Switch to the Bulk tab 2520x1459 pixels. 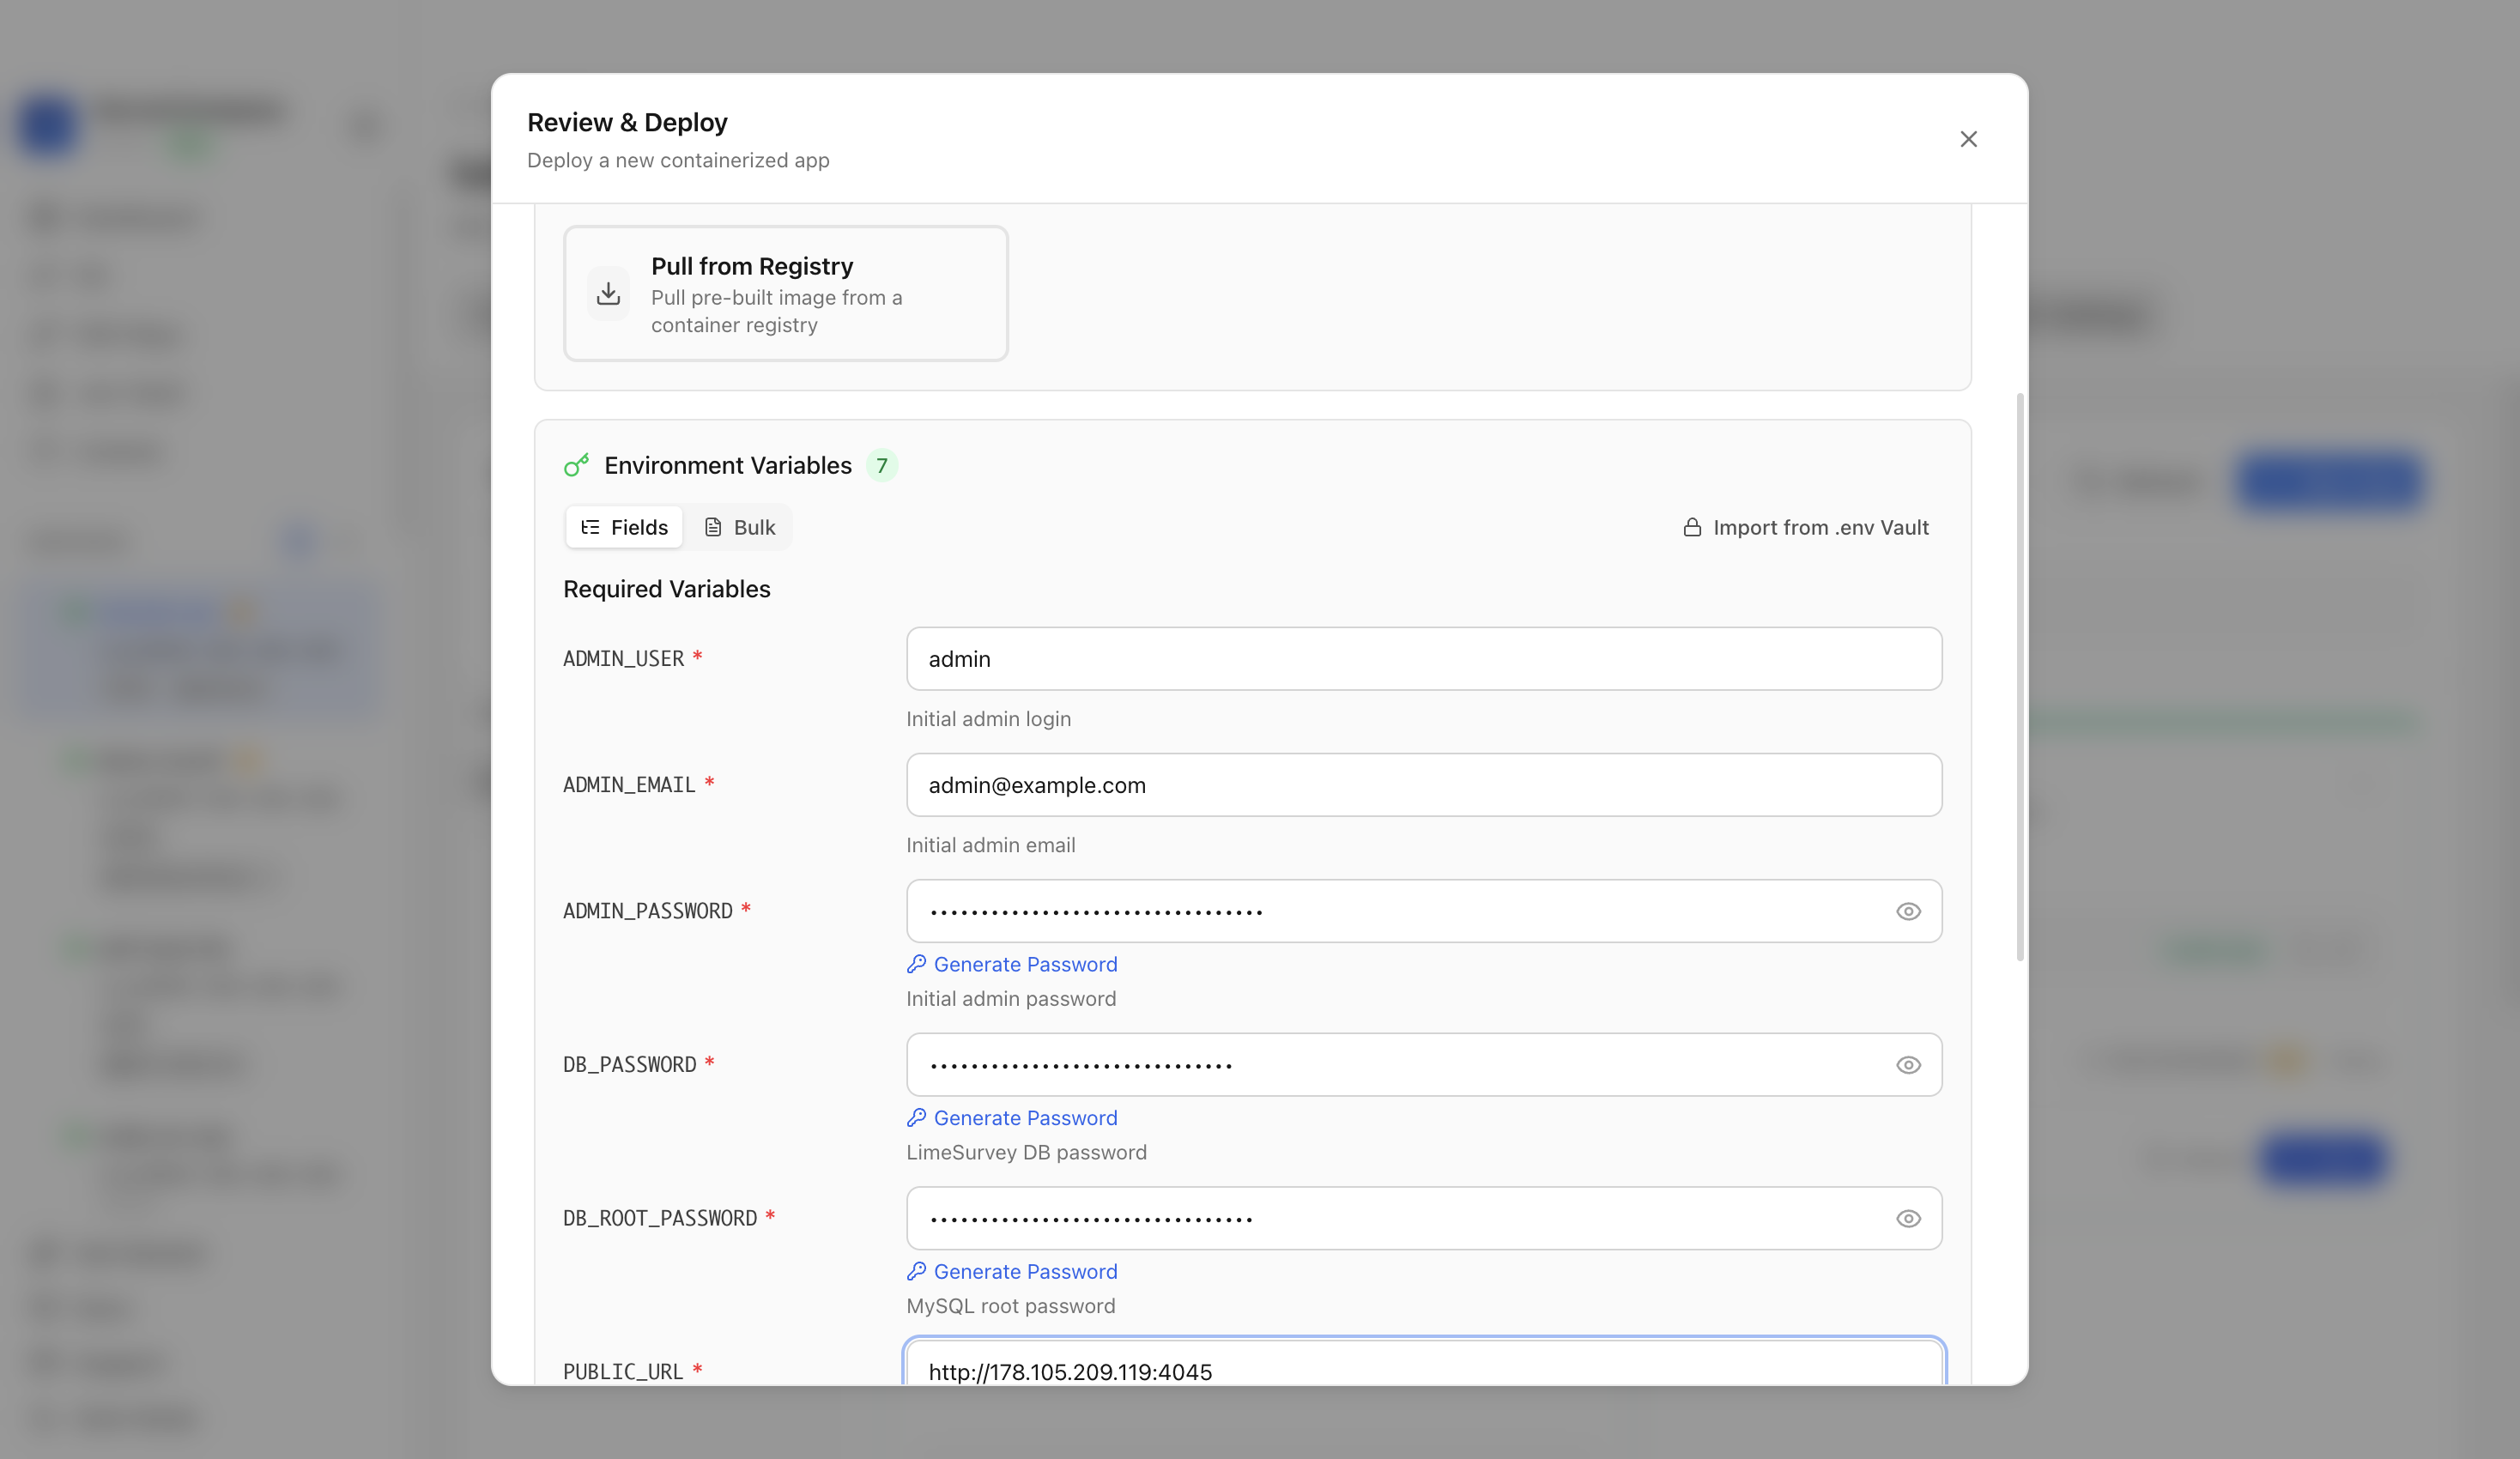(740, 527)
